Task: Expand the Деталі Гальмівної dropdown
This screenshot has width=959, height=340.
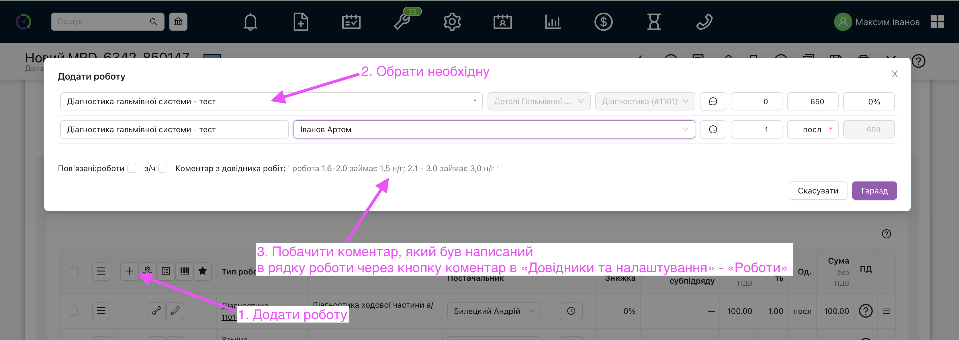Action: point(538,101)
